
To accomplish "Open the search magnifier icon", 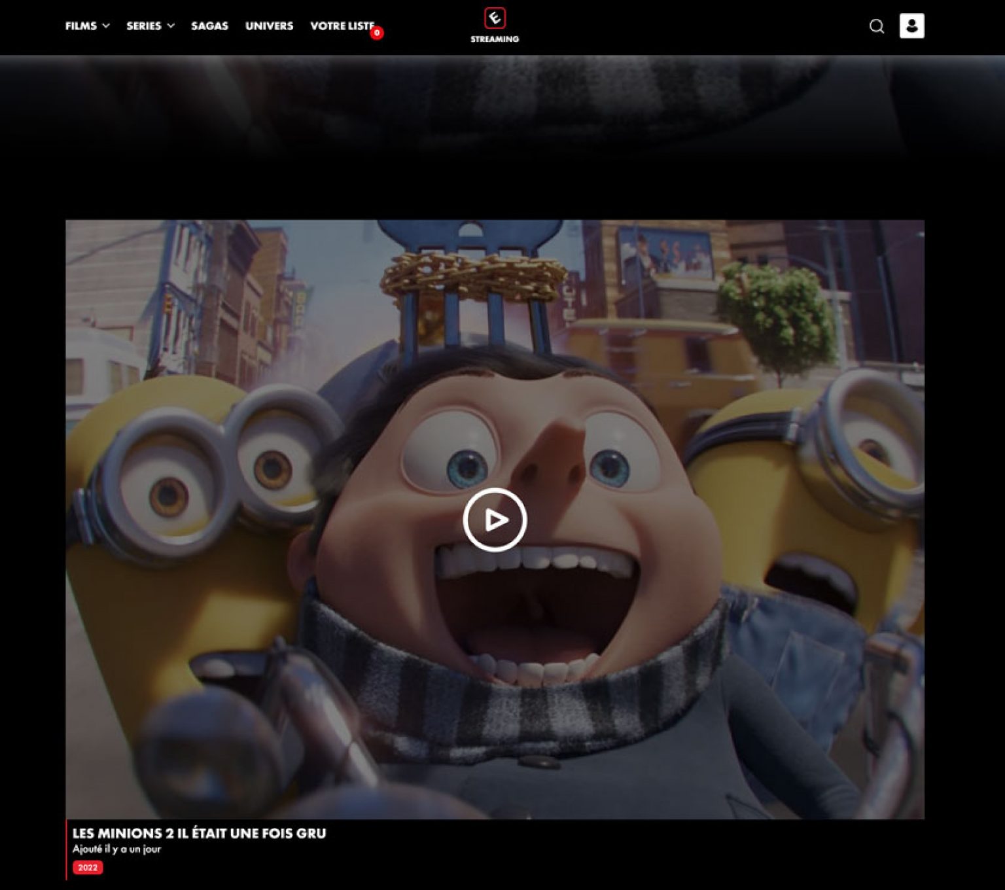I will (x=877, y=26).
